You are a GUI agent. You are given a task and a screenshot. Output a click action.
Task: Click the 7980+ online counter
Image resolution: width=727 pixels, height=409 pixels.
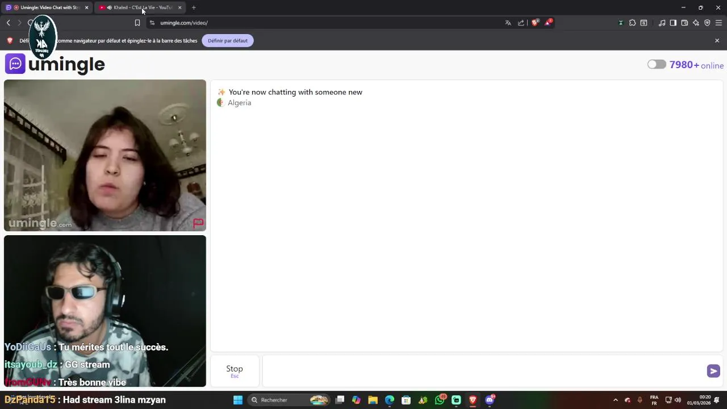[x=696, y=65]
